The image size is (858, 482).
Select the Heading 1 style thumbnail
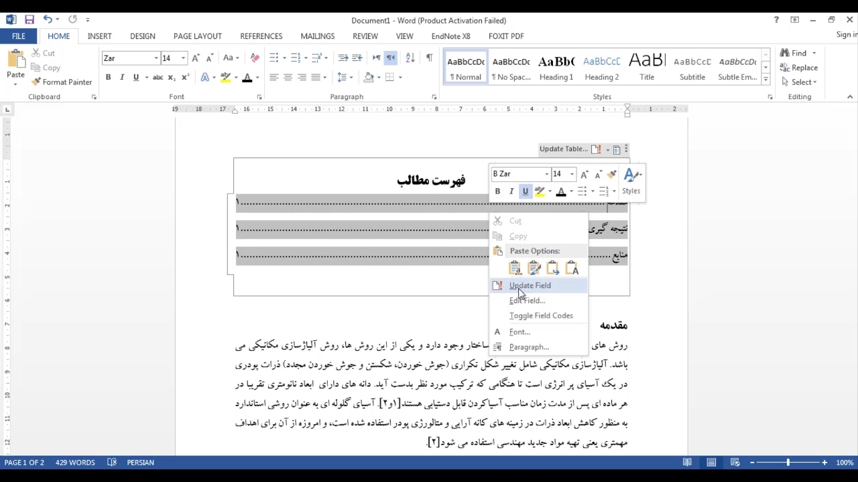coord(556,68)
